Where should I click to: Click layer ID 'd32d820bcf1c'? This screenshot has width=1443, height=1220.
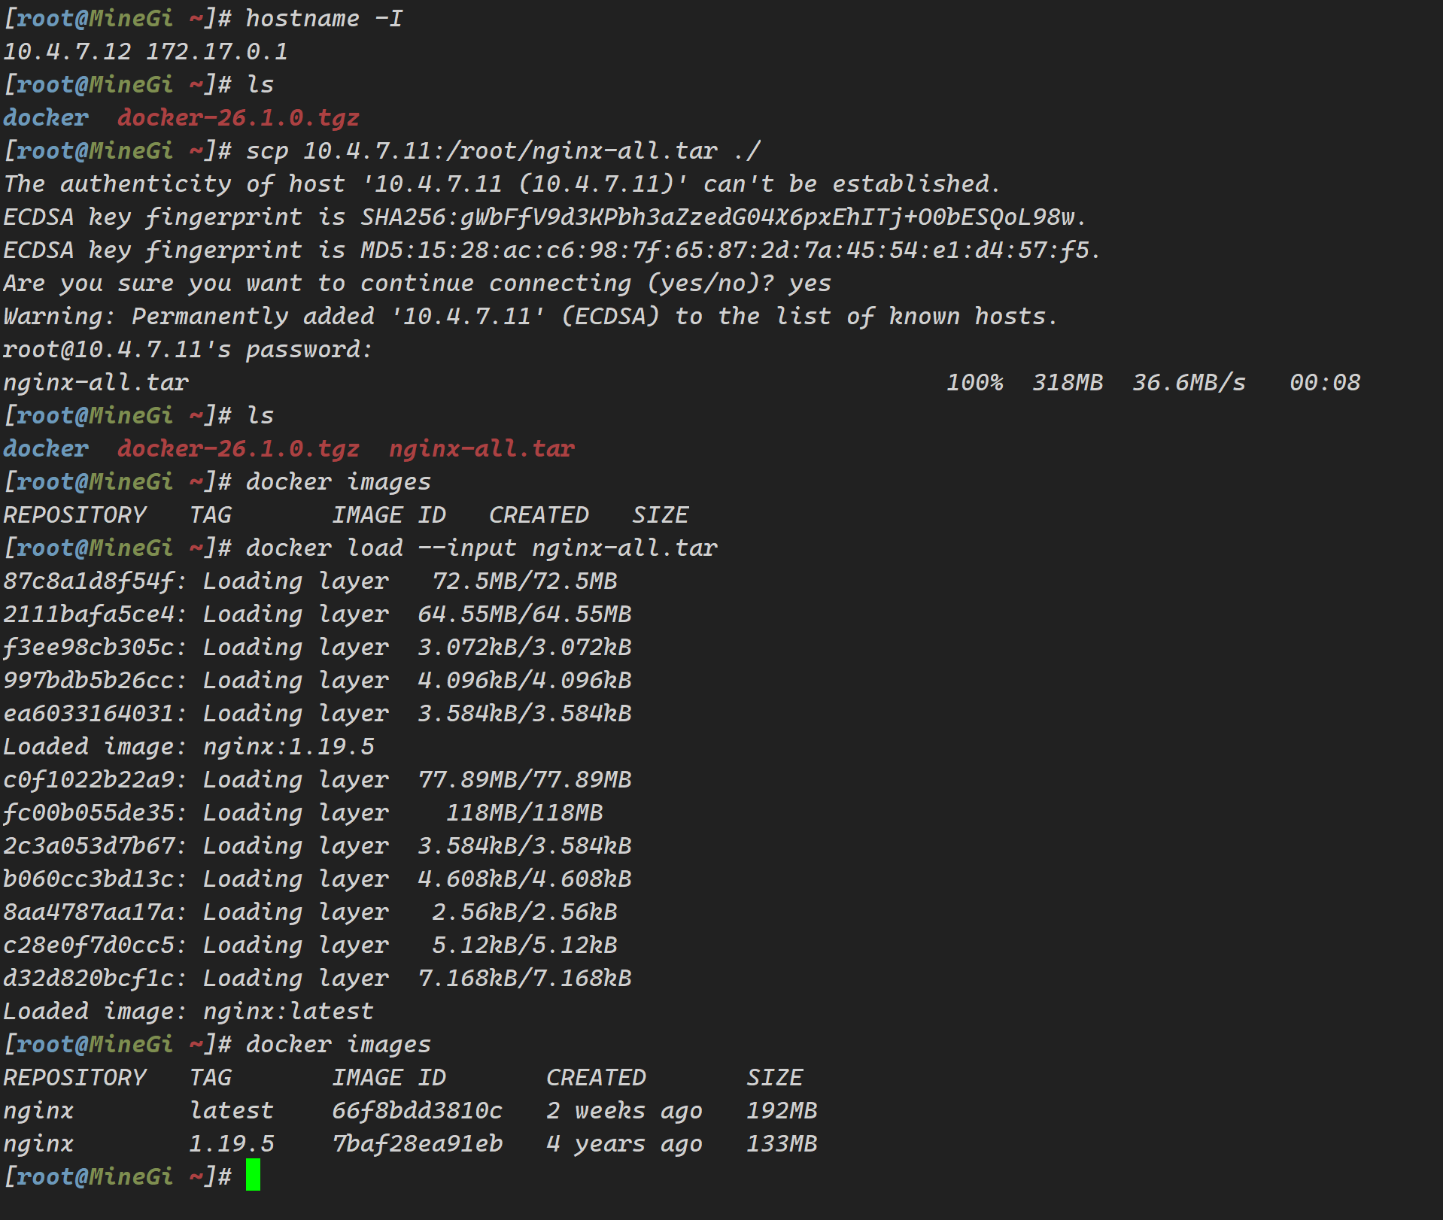[89, 978]
